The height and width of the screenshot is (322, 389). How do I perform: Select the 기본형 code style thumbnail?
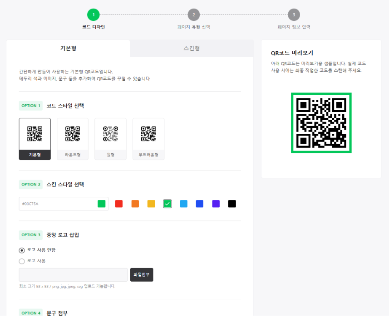pos(34,139)
